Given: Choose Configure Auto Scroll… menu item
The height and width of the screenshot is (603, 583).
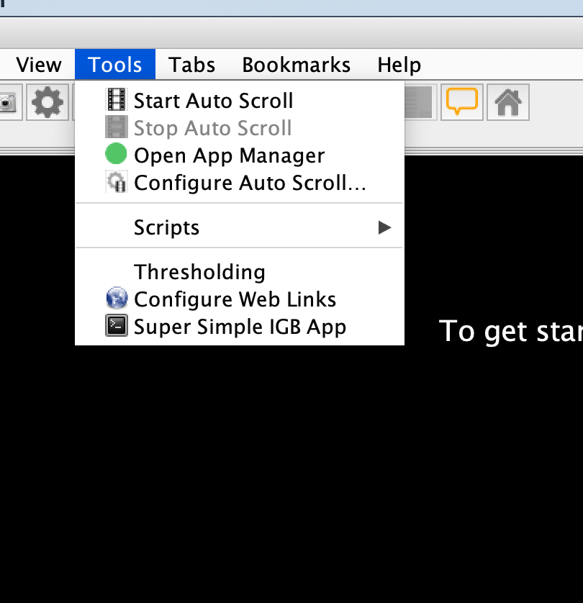Looking at the screenshot, I should coord(250,183).
